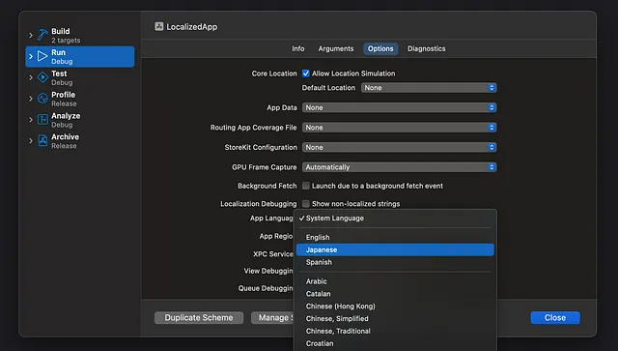This screenshot has width=618, height=351.
Task: Expand the Build action disclosure arrow
Action: coord(31,35)
